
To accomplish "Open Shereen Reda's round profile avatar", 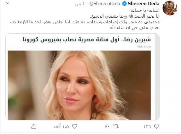I will click(x=170, y=8).
